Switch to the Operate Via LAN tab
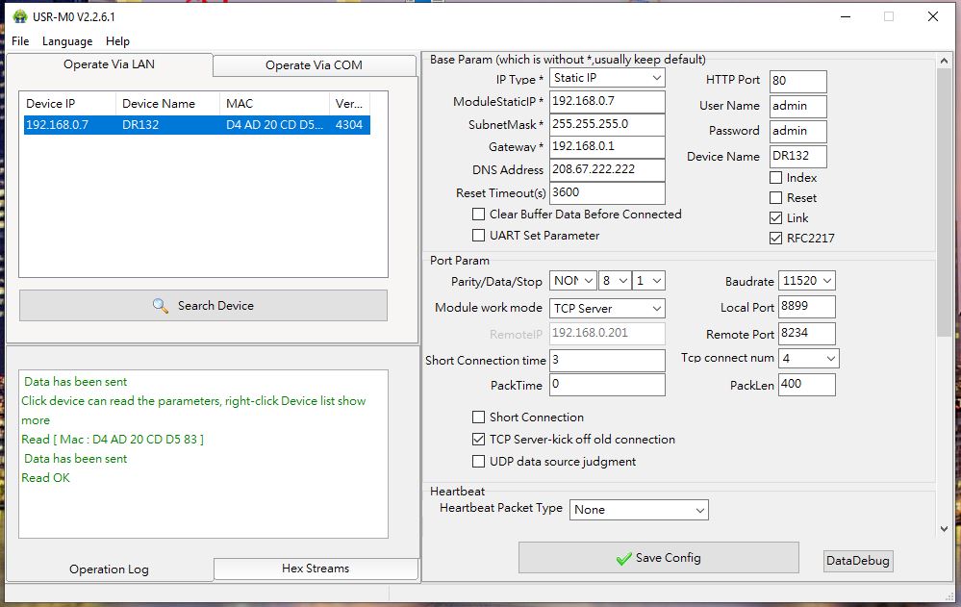Viewport: 961px width, 607px height. click(109, 64)
